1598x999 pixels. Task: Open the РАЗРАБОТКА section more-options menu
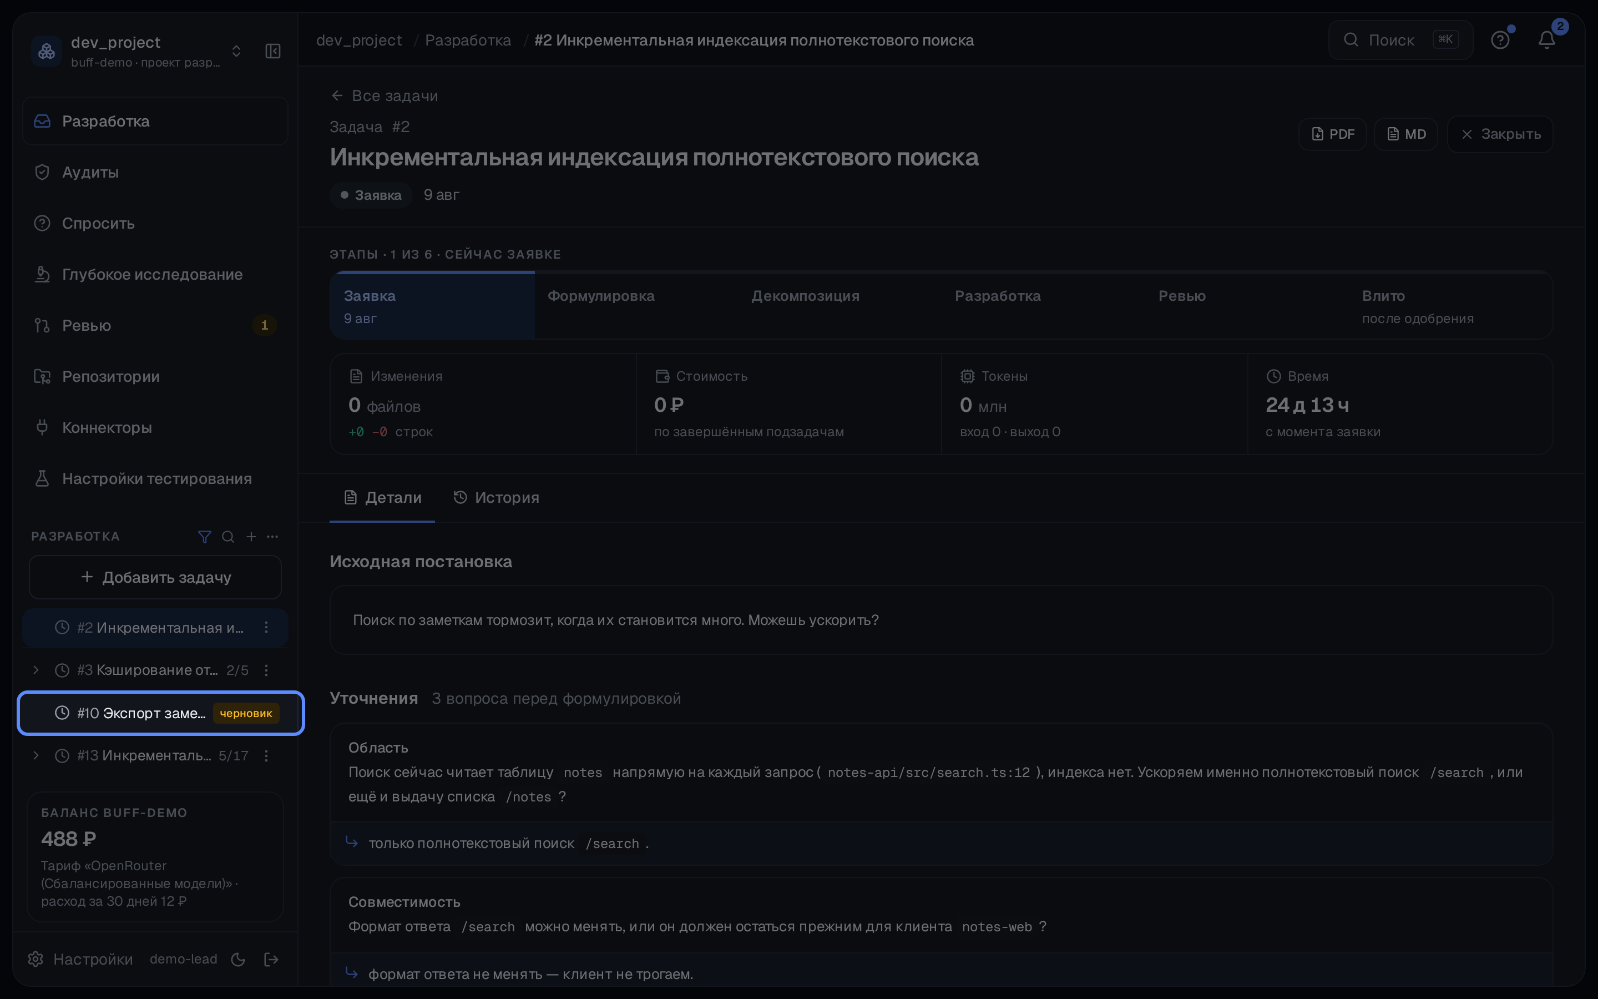click(273, 537)
